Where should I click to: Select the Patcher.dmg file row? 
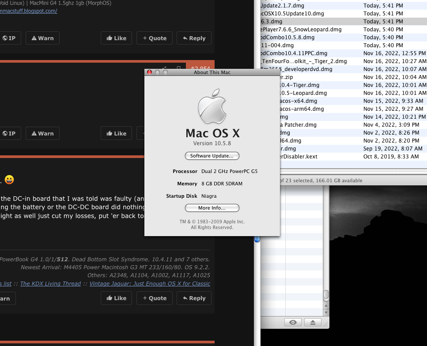[353, 125]
